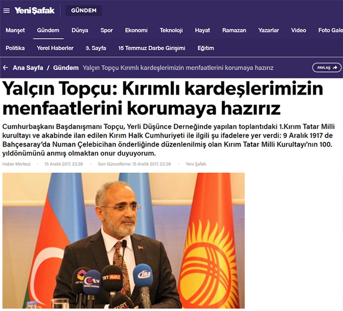Click Ana Sayfa breadcrumb link
Image resolution: width=343 pixels, height=311 pixels.
pos(28,68)
